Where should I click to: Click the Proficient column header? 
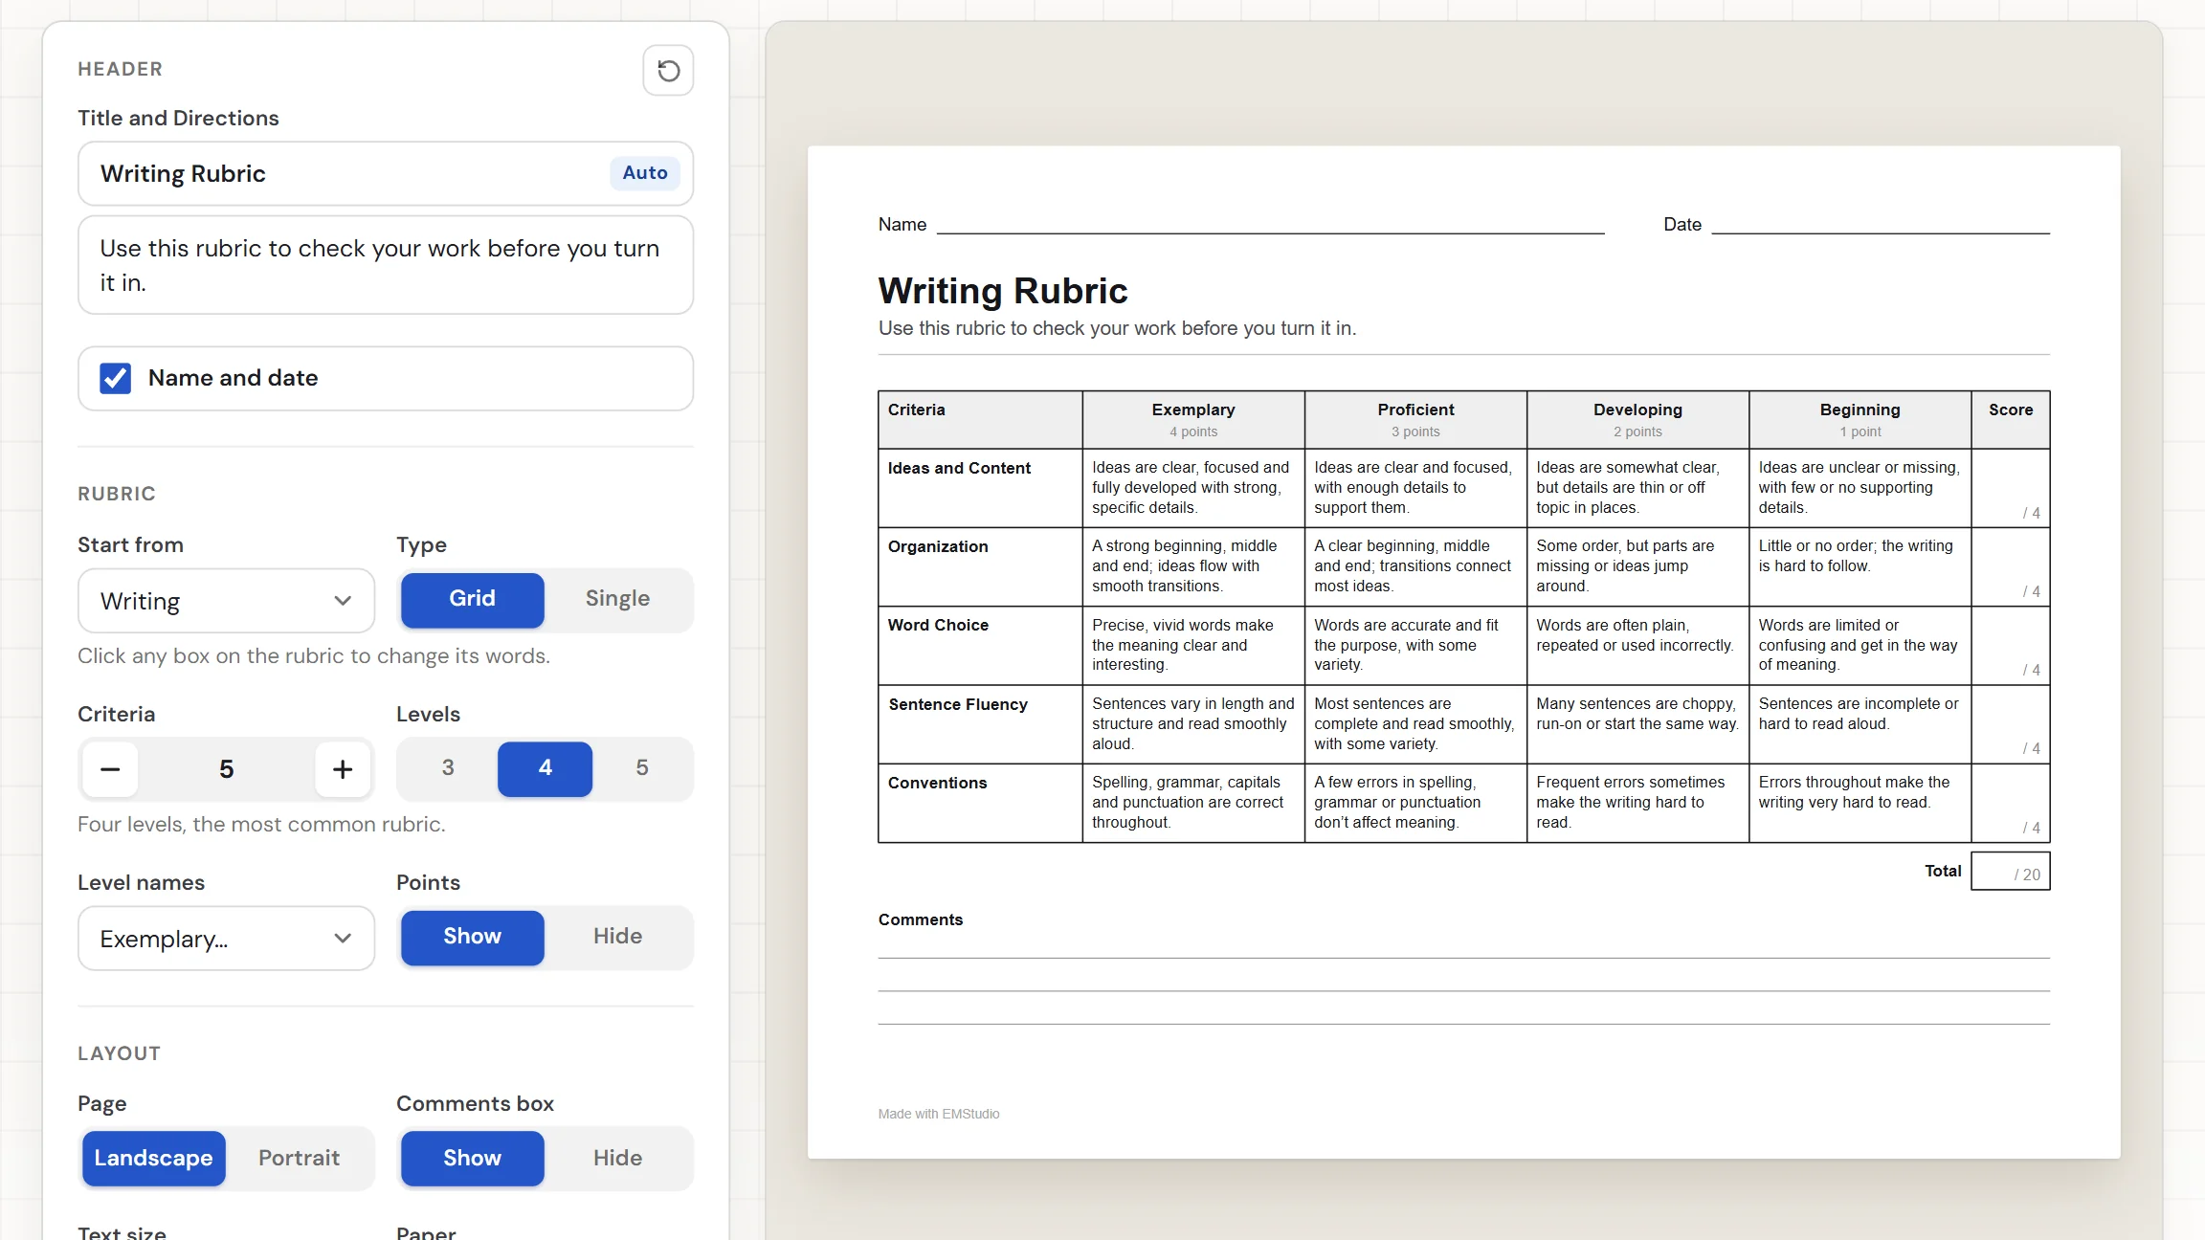(x=1415, y=419)
